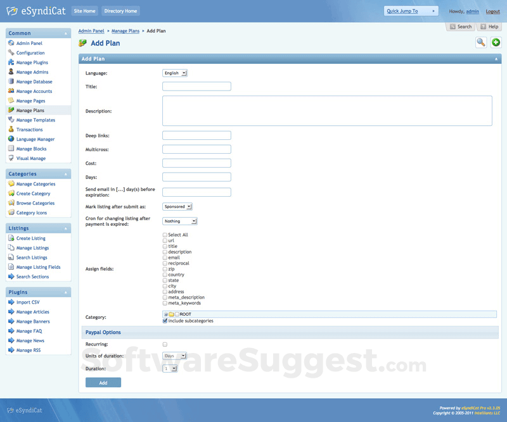This screenshot has width=507, height=422.
Task: Click inside the Title input field
Action: click(x=196, y=86)
